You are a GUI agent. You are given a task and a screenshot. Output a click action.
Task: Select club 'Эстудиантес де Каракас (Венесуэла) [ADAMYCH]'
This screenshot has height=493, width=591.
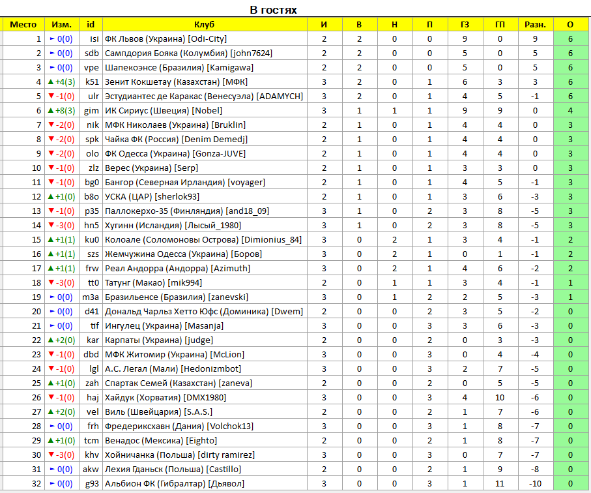204,96
